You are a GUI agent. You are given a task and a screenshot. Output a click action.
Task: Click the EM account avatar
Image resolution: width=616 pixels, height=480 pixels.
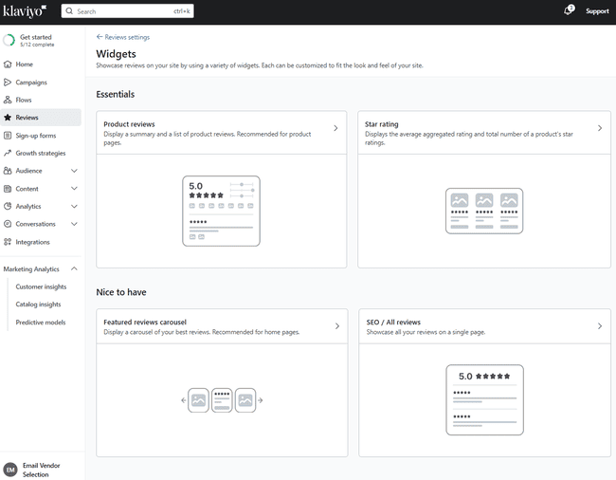pos(10,470)
